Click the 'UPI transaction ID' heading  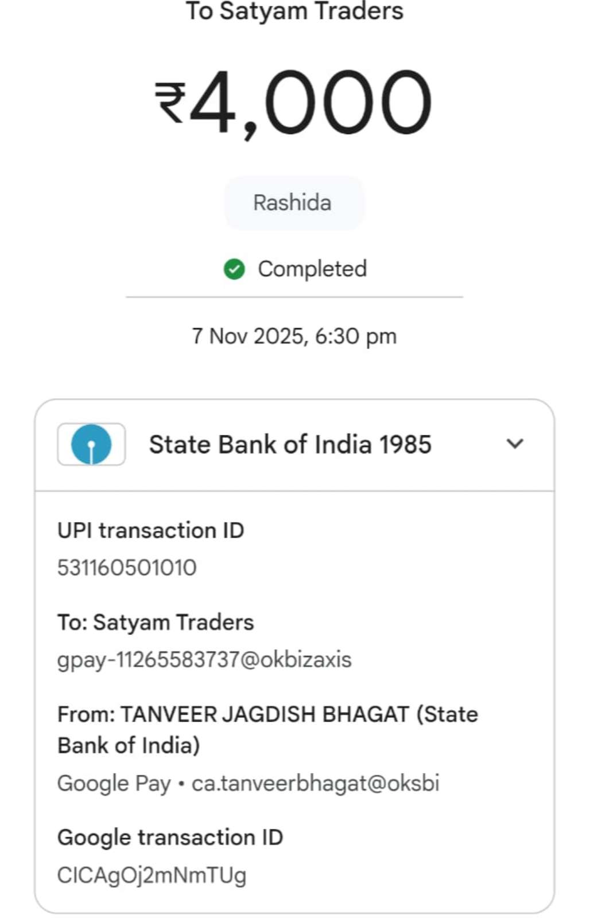(x=150, y=531)
